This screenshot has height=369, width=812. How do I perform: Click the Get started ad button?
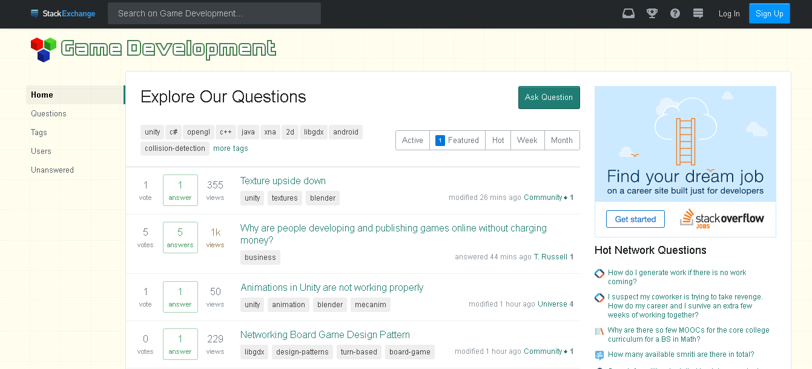(x=635, y=219)
